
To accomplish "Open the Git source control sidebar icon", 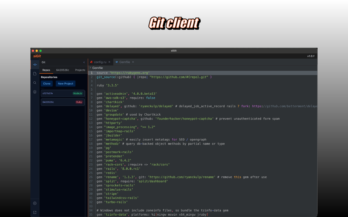I will (35, 65).
